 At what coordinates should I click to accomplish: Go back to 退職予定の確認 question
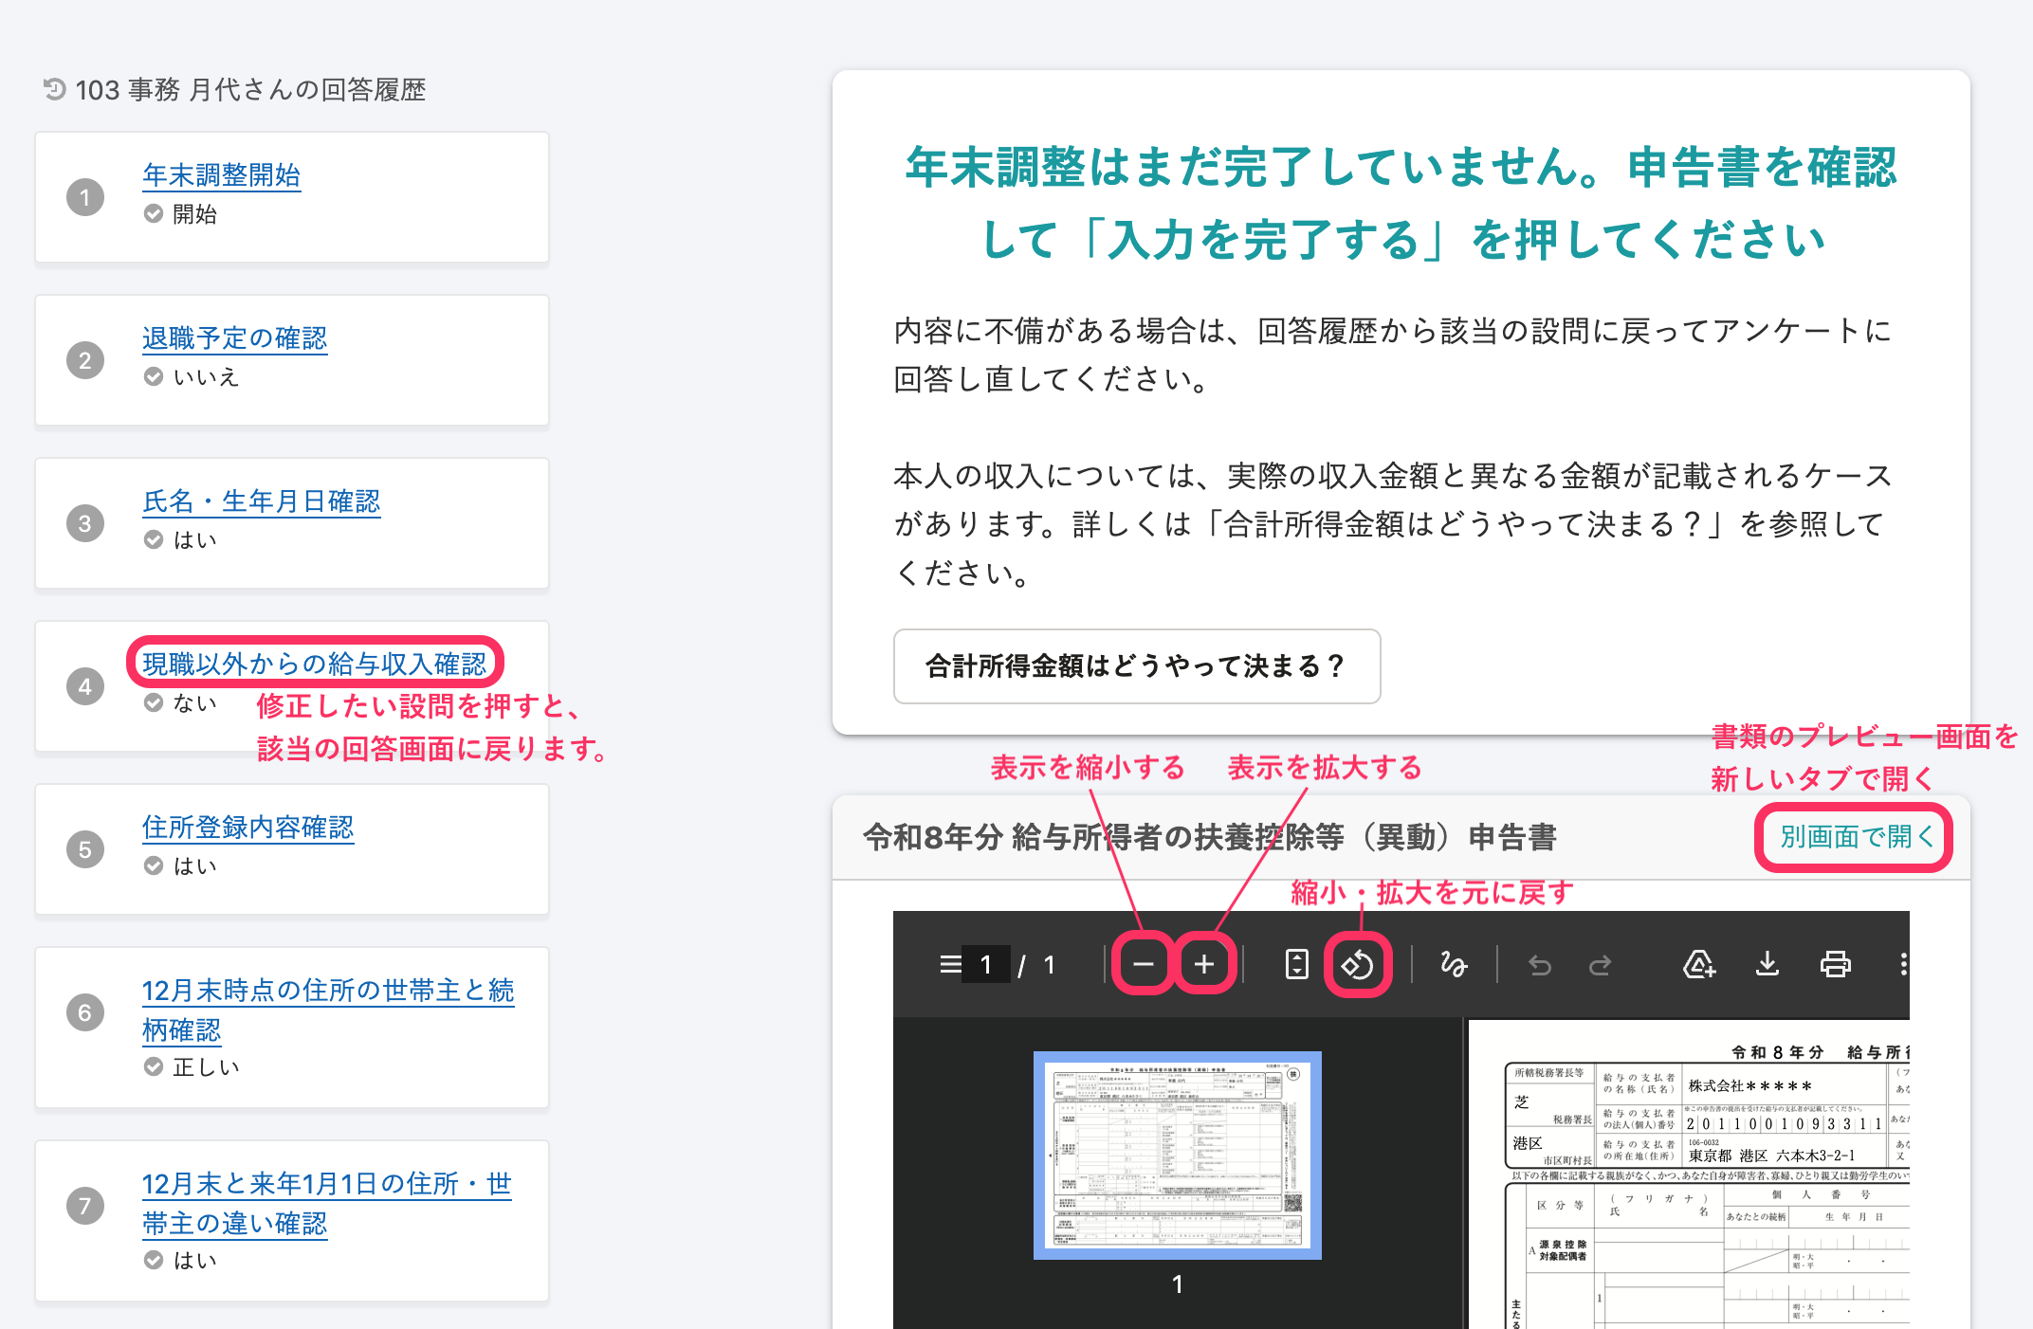[x=234, y=338]
